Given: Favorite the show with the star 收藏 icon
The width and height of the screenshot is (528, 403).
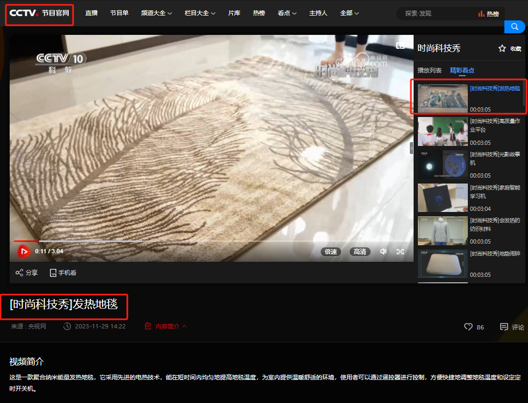Looking at the screenshot, I should click(502, 48).
